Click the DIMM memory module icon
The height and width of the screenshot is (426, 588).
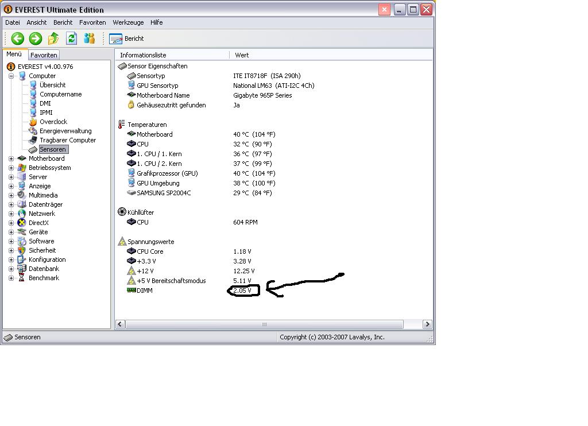(131, 290)
